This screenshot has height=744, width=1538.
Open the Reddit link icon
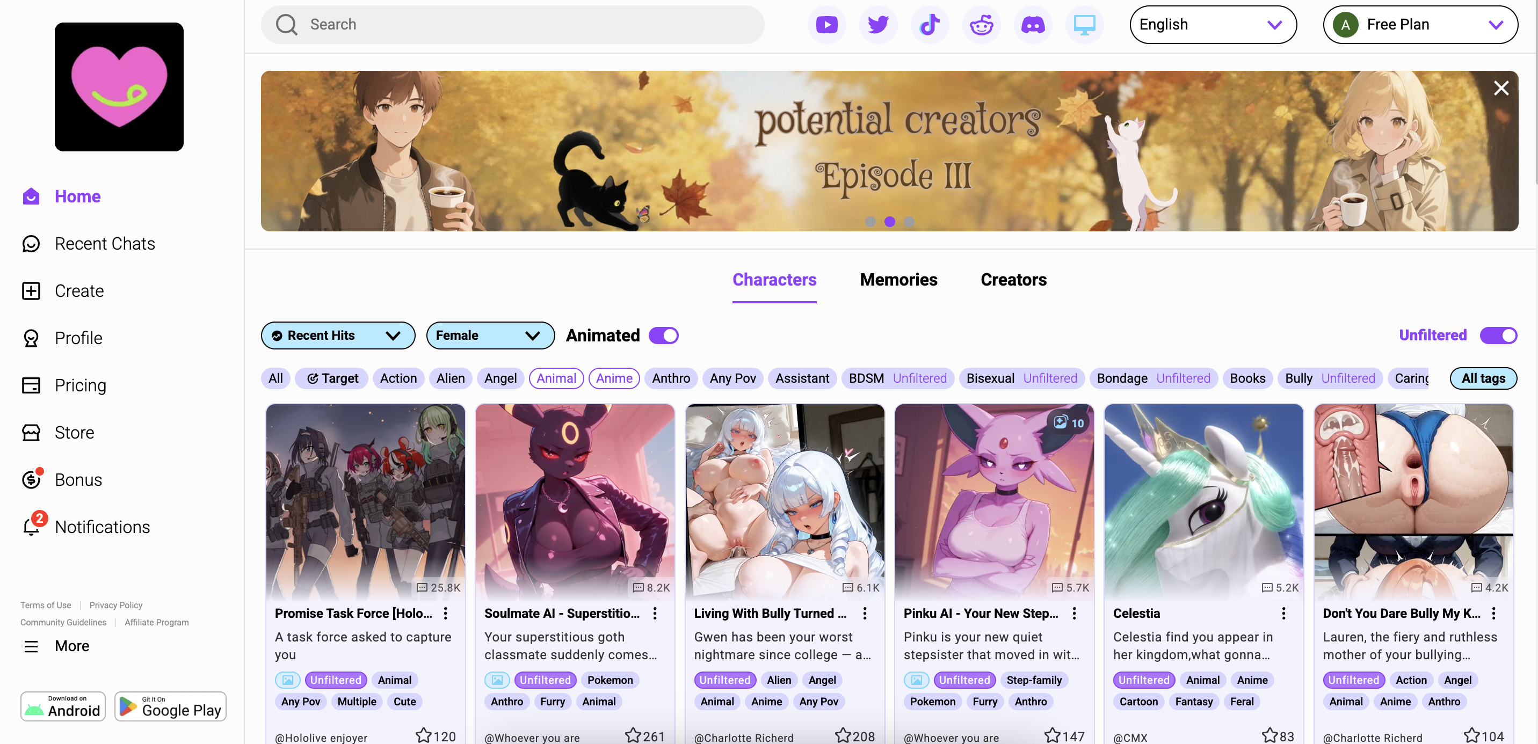(x=981, y=25)
